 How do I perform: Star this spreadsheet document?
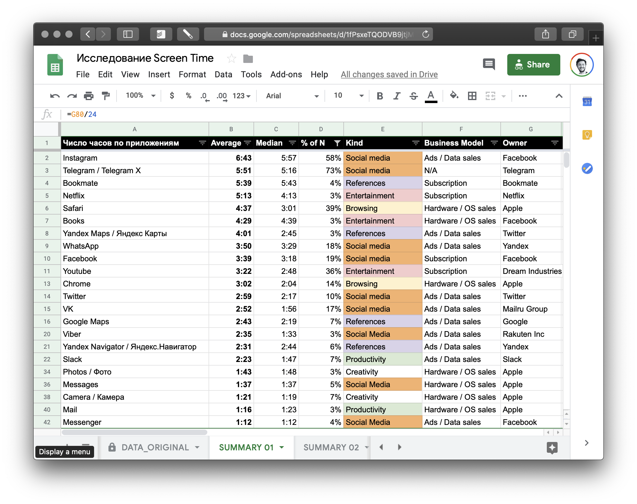click(x=231, y=59)
